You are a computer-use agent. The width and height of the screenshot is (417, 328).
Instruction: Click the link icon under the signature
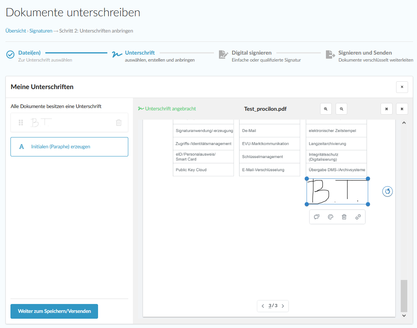[358, 217]
